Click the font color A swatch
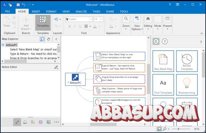206x133 pixels. click(95, 26)
